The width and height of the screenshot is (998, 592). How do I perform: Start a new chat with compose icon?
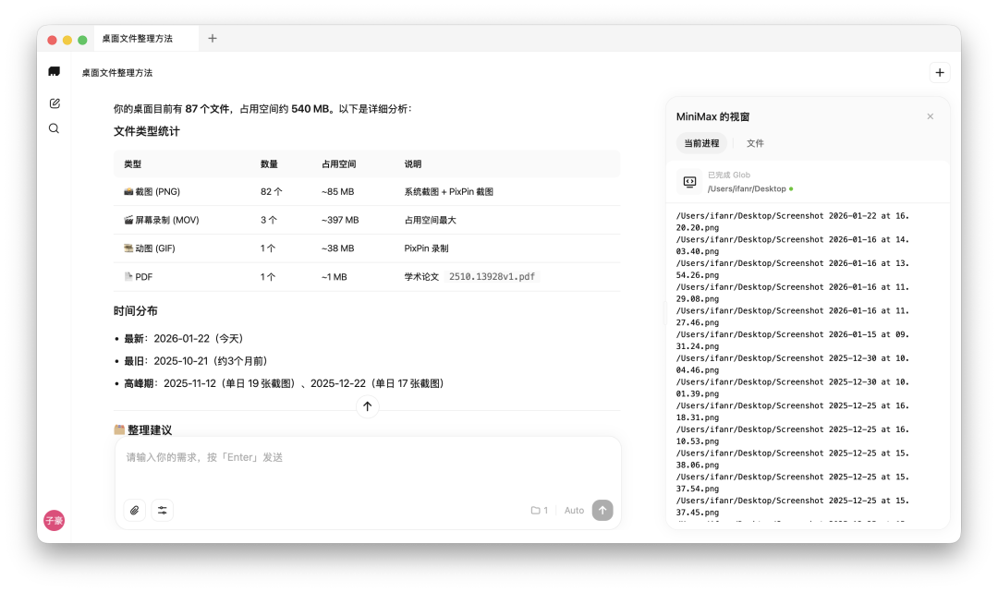pos(55,103)
